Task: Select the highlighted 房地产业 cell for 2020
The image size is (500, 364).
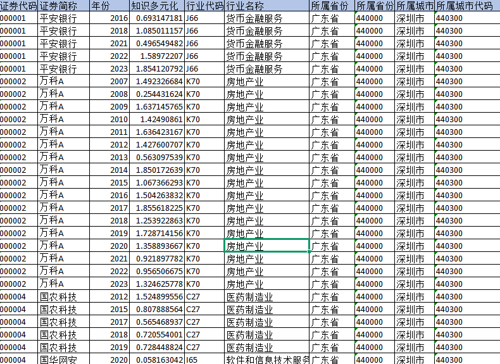Action: click(267, 246)
